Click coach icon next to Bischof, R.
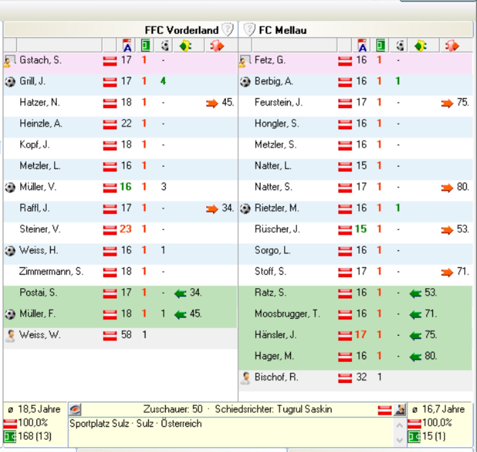This screenshot has height=452, width=477. coord(245,378)
